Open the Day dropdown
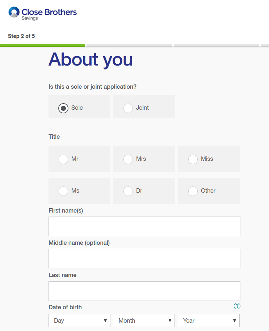 (x=80, y=320)
